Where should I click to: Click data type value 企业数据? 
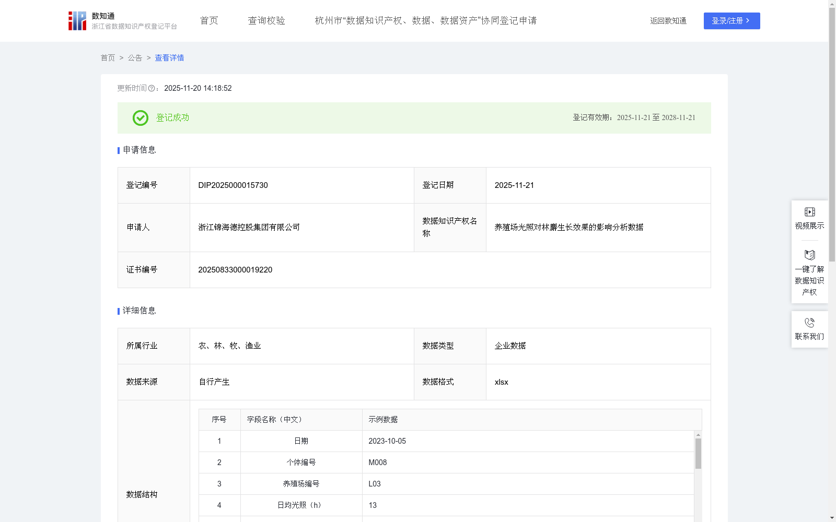click(x=510, y=346)
